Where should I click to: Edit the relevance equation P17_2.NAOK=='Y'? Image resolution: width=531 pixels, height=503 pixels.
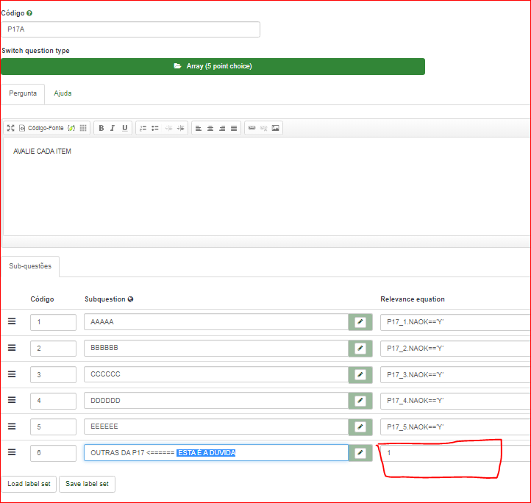455,349
